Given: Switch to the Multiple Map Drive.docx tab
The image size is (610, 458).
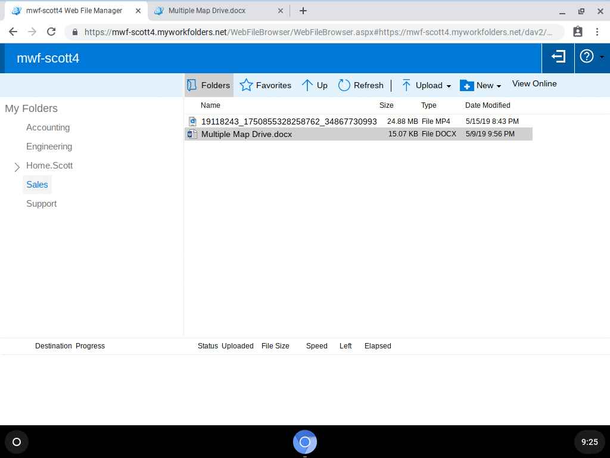Looking at the screenshot, I should 208,10.
